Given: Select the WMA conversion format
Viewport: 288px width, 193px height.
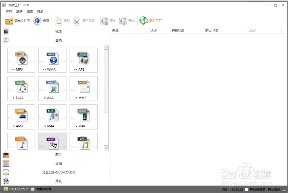Looking at the screenshot, I should 52,60.
